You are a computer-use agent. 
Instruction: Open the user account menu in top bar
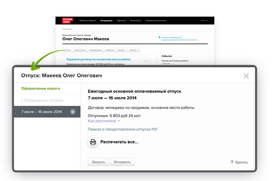204,20
